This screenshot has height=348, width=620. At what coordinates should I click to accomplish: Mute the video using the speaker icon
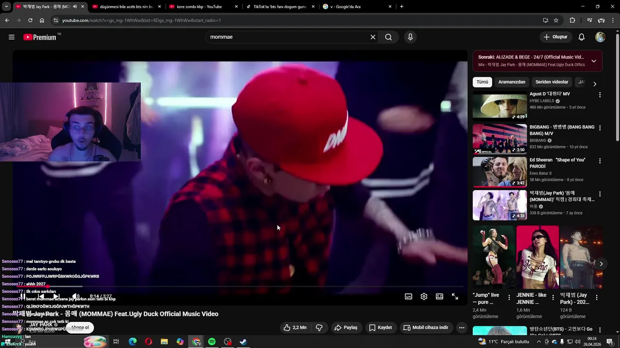76,296
